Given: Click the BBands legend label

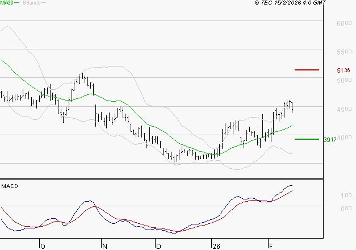Looking at the screenshot, I should point(32,3).
